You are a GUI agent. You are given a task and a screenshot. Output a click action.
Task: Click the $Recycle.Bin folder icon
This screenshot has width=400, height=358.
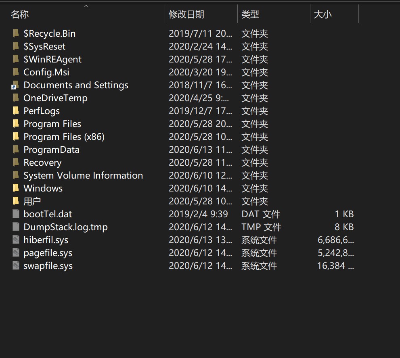tap(16, 33)
